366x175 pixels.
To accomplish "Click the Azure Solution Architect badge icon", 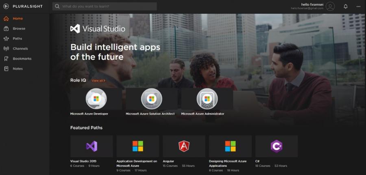I will 152,99.
